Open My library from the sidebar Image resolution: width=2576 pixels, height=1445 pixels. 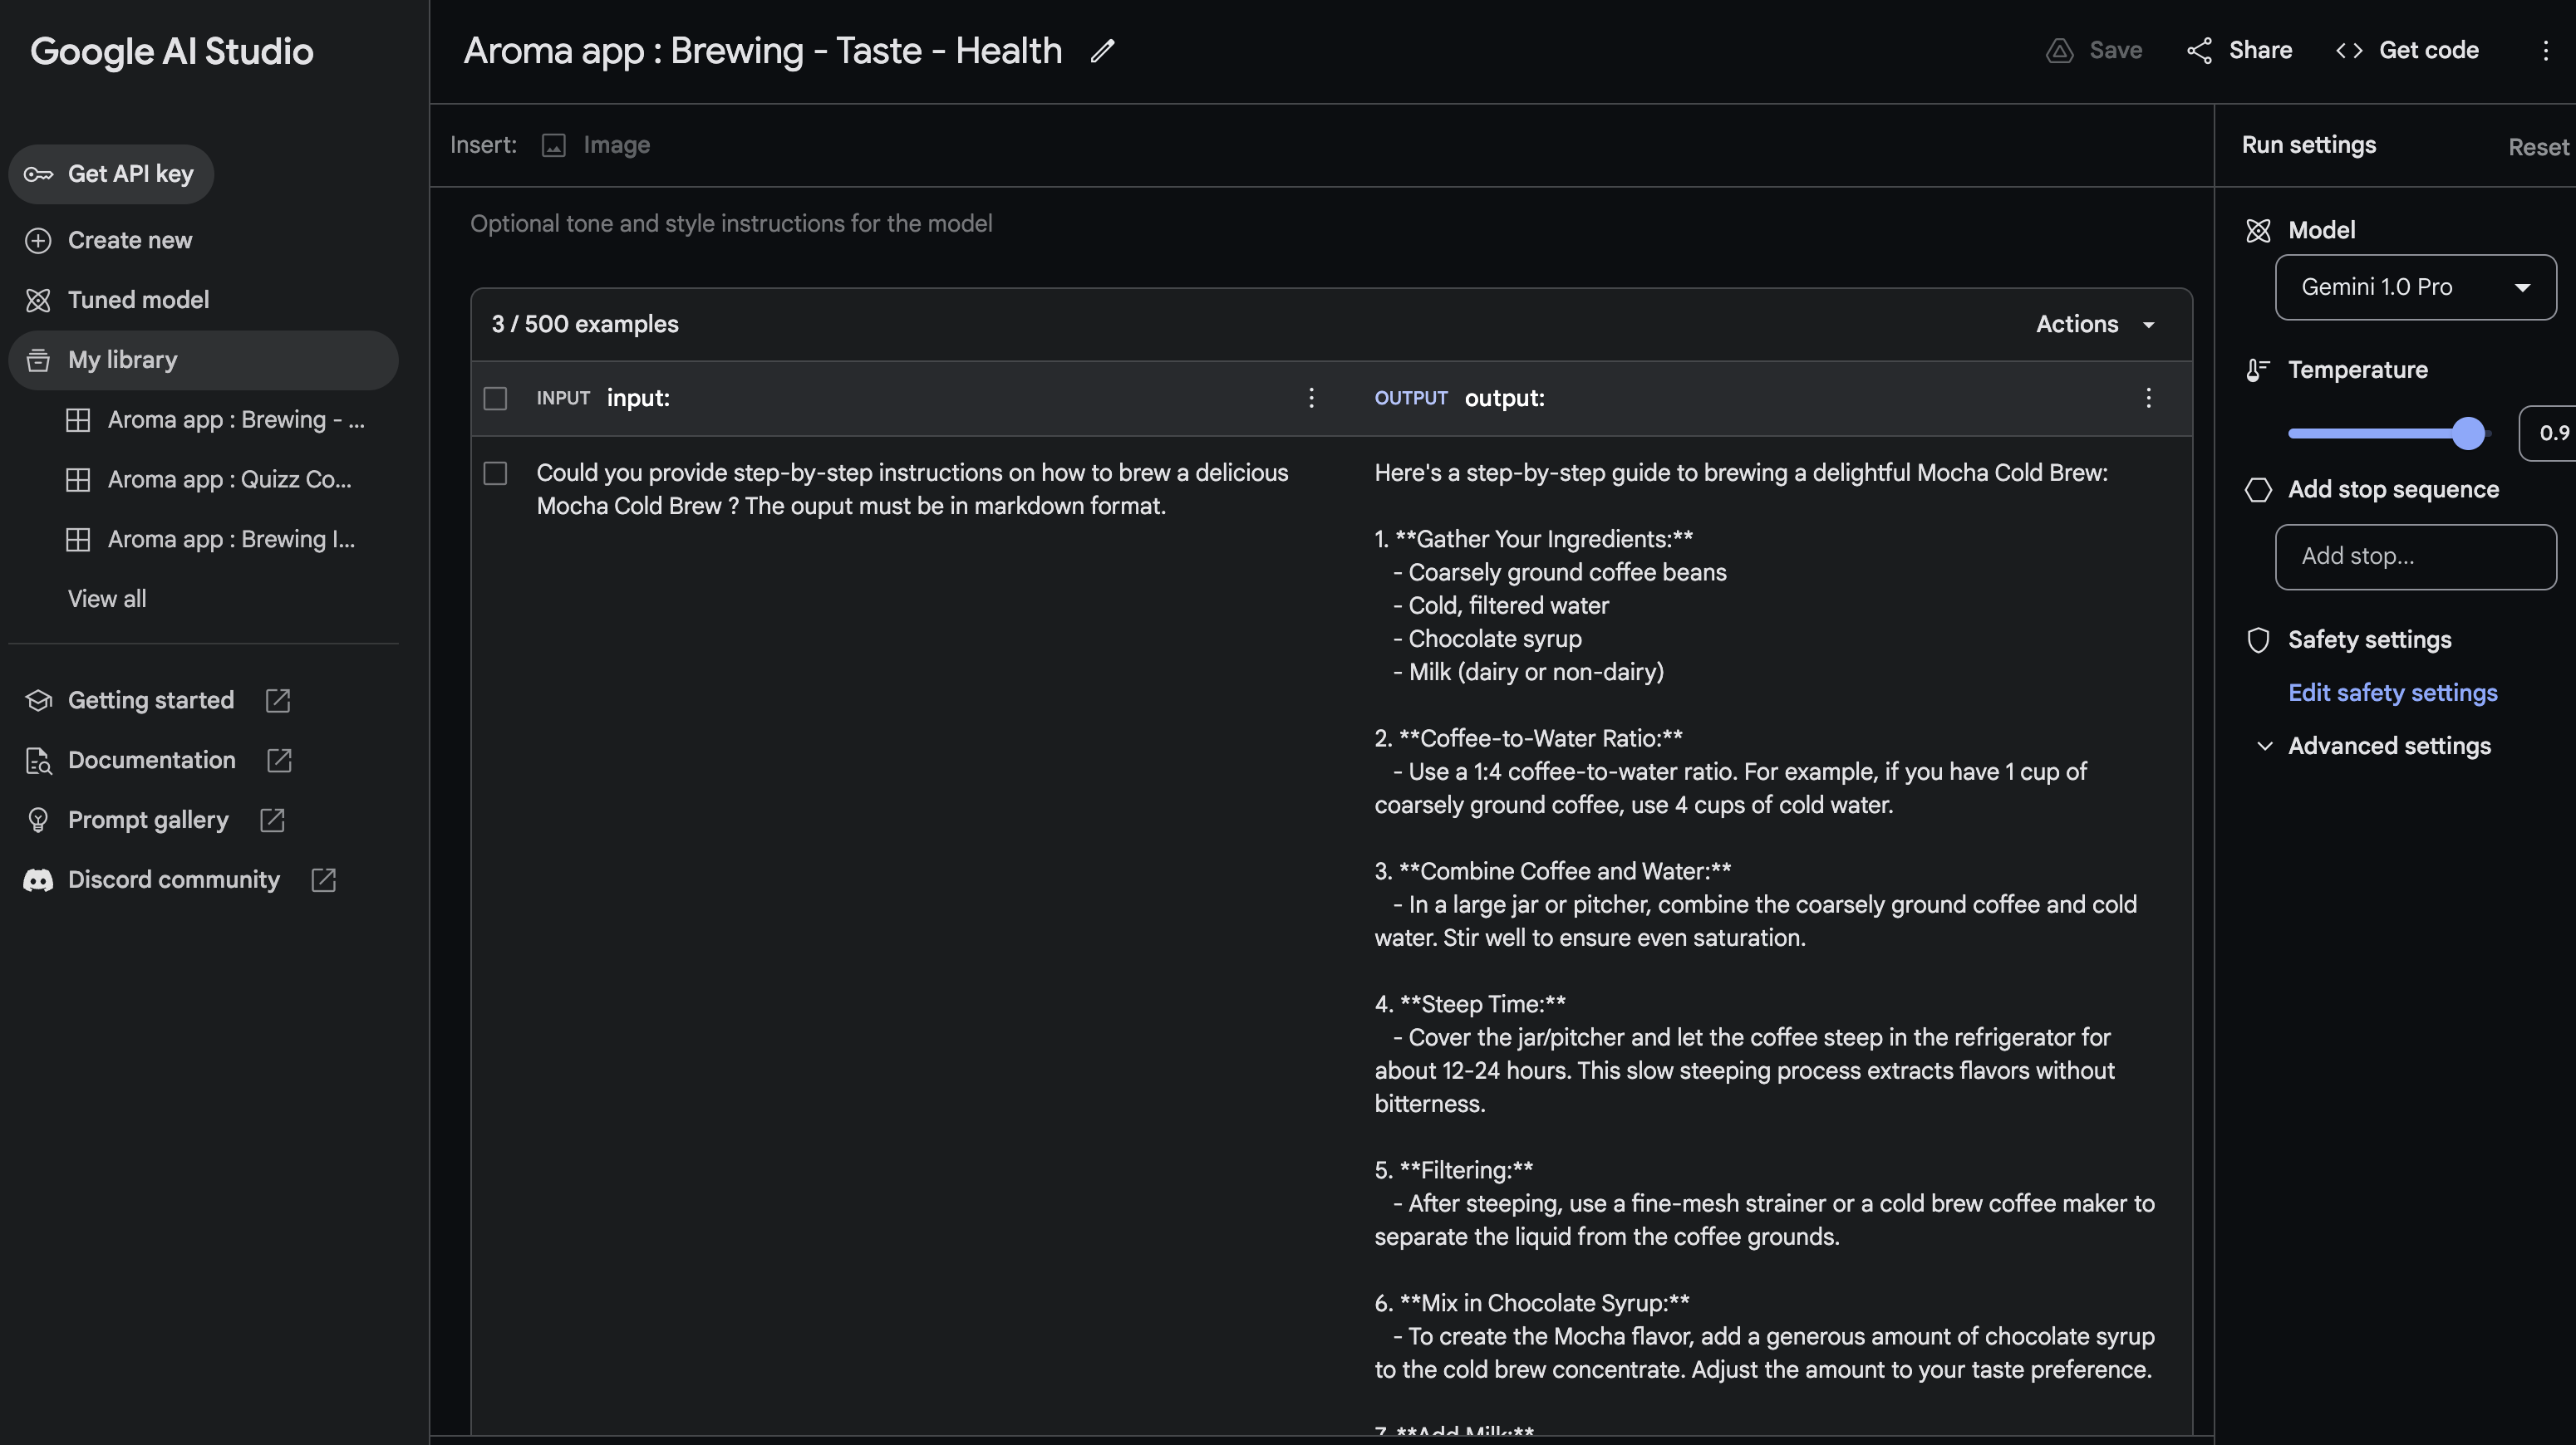[x=122, y=360]
